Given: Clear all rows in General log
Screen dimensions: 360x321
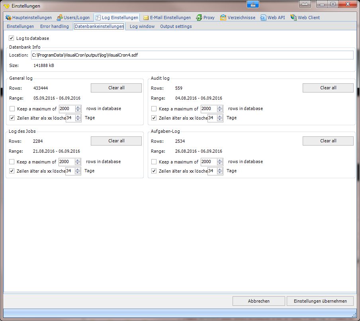Looking at the screenshot, I should click(x=116, y=88).
